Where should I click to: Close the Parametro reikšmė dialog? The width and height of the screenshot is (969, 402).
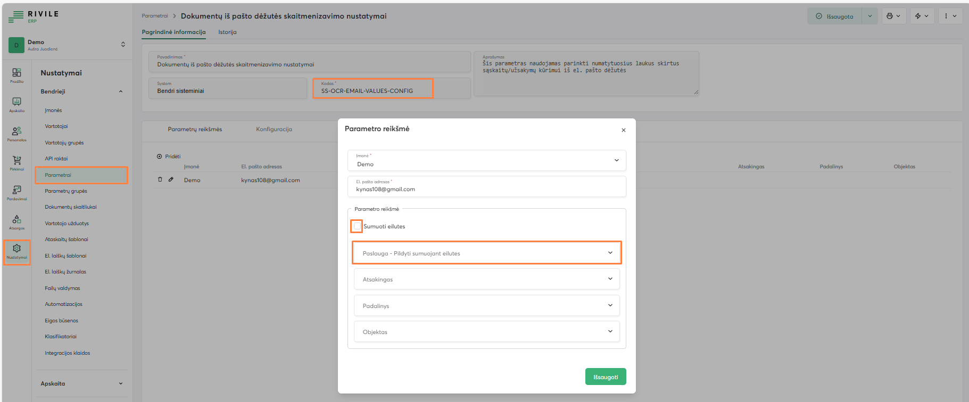[623, 130]
